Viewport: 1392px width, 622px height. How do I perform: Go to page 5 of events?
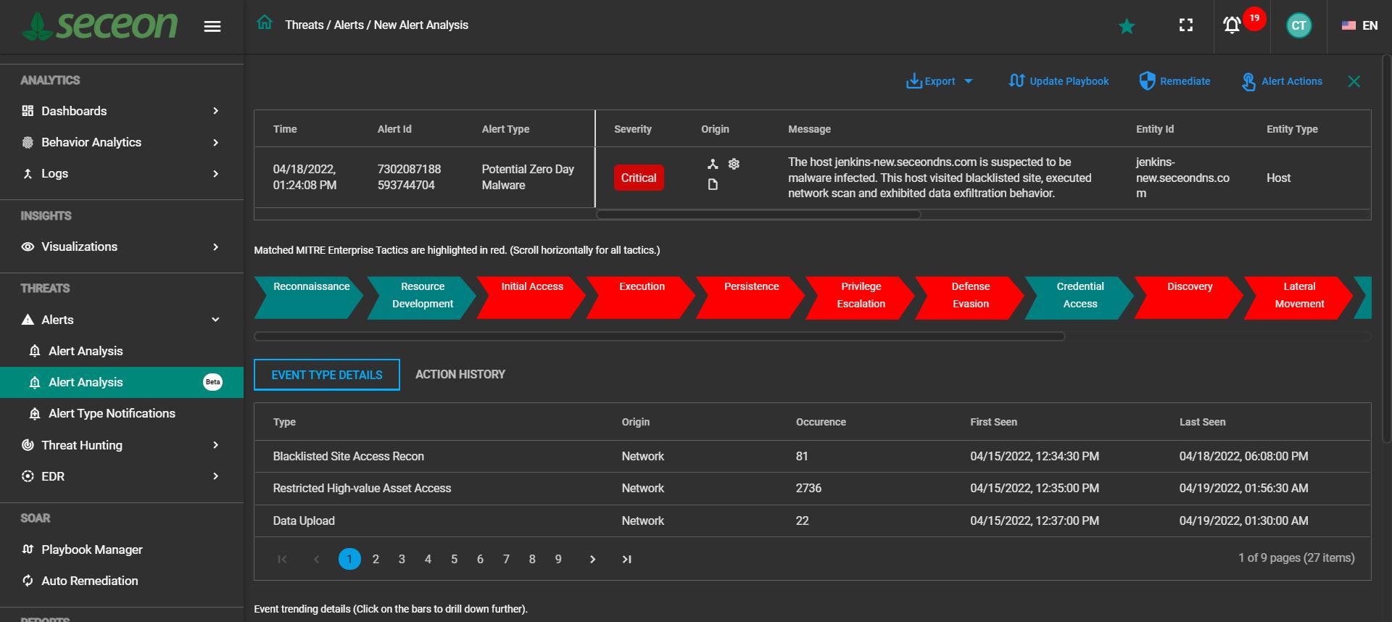pyautogui.click(x=454, y=559)
